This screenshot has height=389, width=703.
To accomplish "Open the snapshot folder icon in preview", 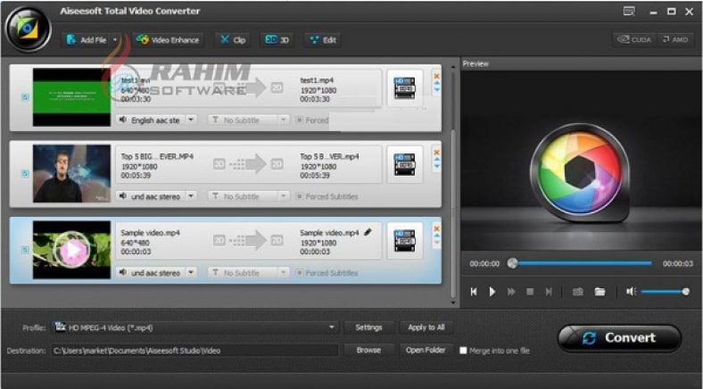I will 600,292.
